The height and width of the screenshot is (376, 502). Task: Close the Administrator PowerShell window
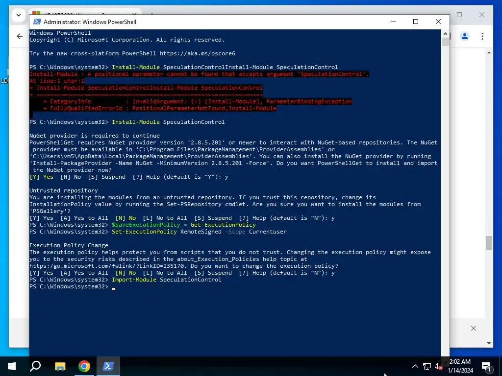pyautogui.click(x=438, y=22)
